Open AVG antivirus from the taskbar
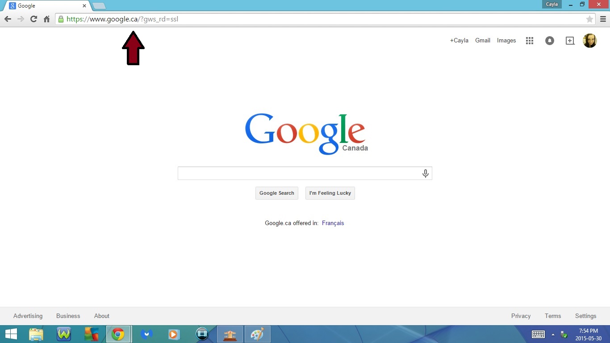 pyautogui.click(x=92, y=334)
